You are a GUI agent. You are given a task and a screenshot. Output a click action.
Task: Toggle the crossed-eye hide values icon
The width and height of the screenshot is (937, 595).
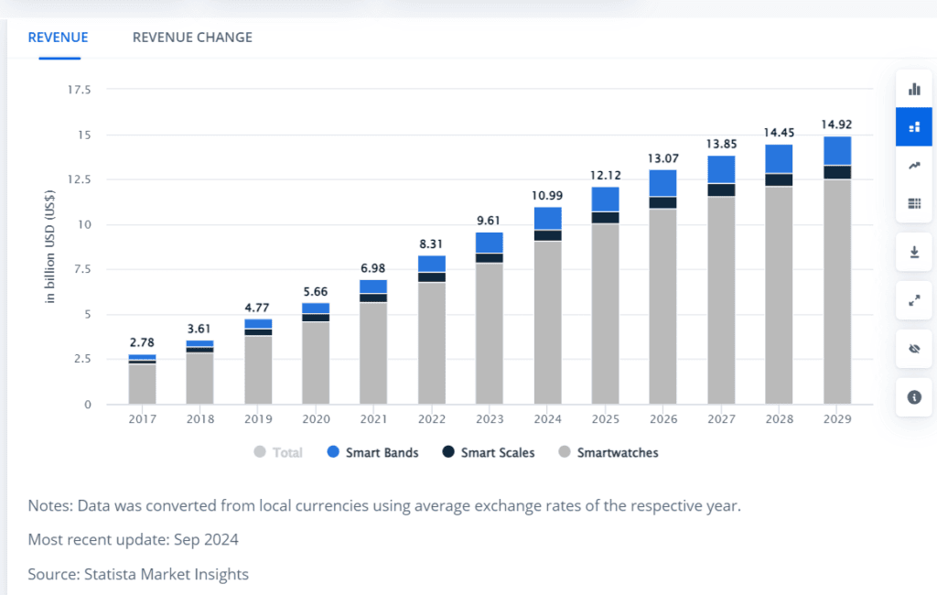pos(913,349)
